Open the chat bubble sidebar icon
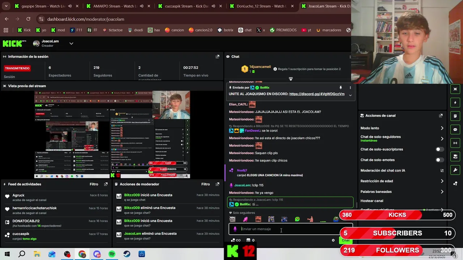 pos(455,129)
